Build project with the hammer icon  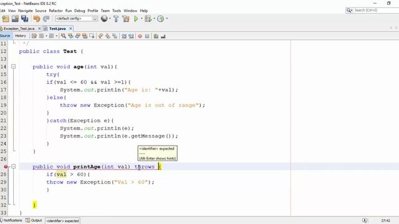[116, 19]
